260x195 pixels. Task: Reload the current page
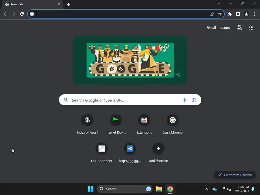pos(22,14)
